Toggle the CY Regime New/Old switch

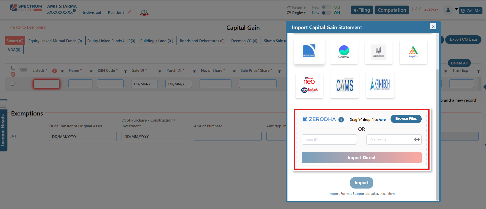[326, 13]
